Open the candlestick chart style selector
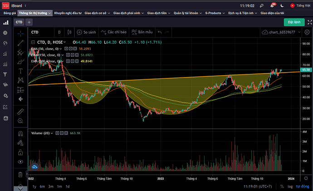Image resolution: width=313 pixels, height=191 pixels. (69, 32)
